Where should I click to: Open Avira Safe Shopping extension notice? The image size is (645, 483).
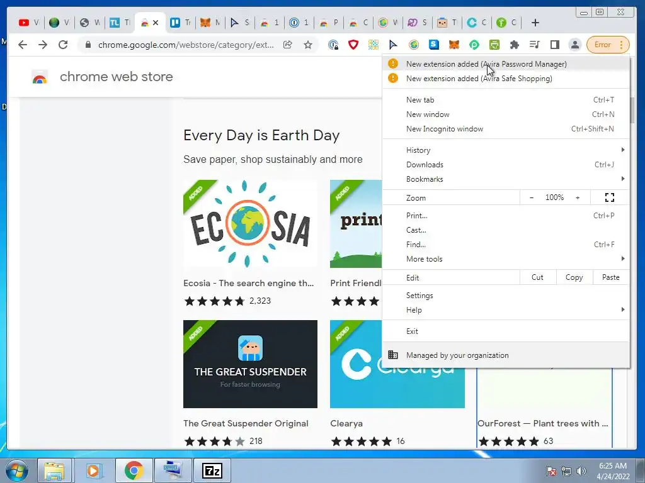tap(506, 79)
